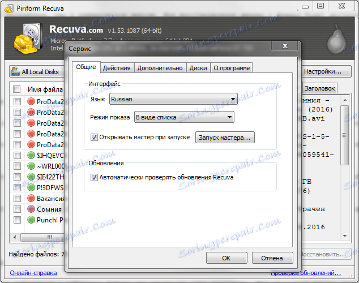Screen dimensions: 359x283
Task: Click the Piriform pear logo
Action: (336, 40)
